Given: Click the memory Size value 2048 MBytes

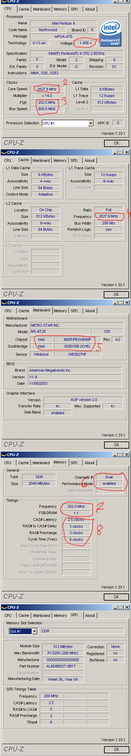Looking at the screenshot, I should click(39, 483).
